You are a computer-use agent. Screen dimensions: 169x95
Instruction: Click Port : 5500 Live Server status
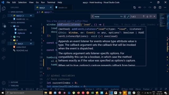(127, 89)
